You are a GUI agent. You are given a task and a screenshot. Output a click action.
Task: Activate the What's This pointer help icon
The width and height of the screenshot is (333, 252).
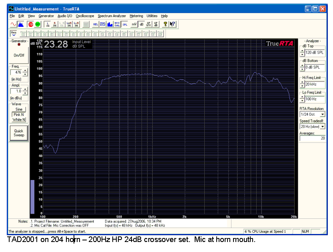pyautogui.click(x=172, y=24)
